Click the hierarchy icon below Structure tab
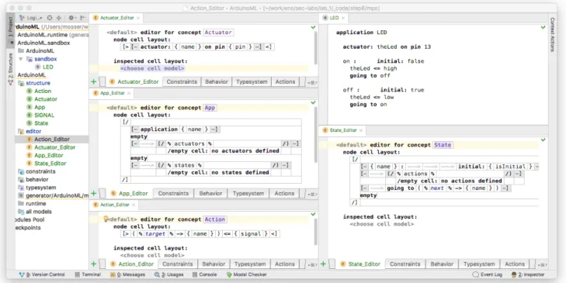This screenshot has height=283, width=566. click(10, 83)
